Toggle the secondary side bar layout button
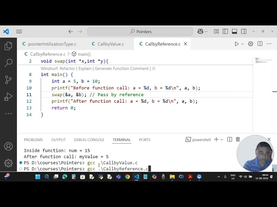This screenshot has width=277, height=207. 244,31
